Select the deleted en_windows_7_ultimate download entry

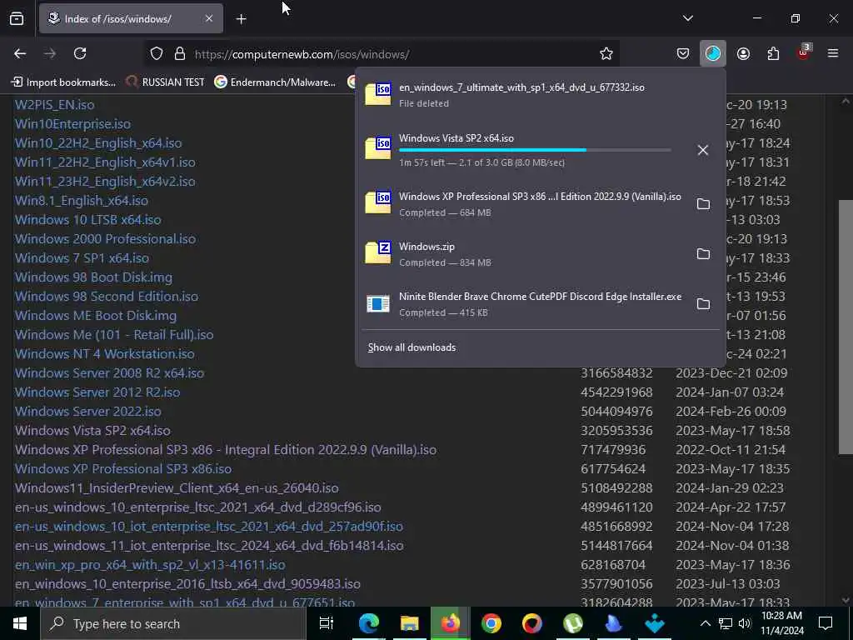pos(541,95)
